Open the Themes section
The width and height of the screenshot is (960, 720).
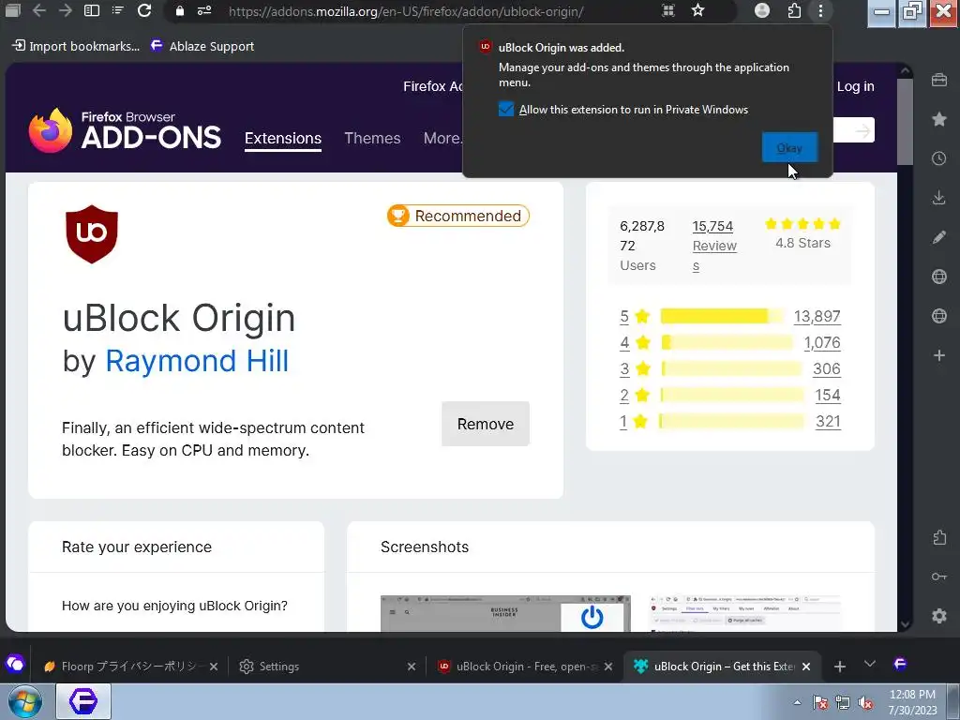pyautogui.click(x=372, y=139)
